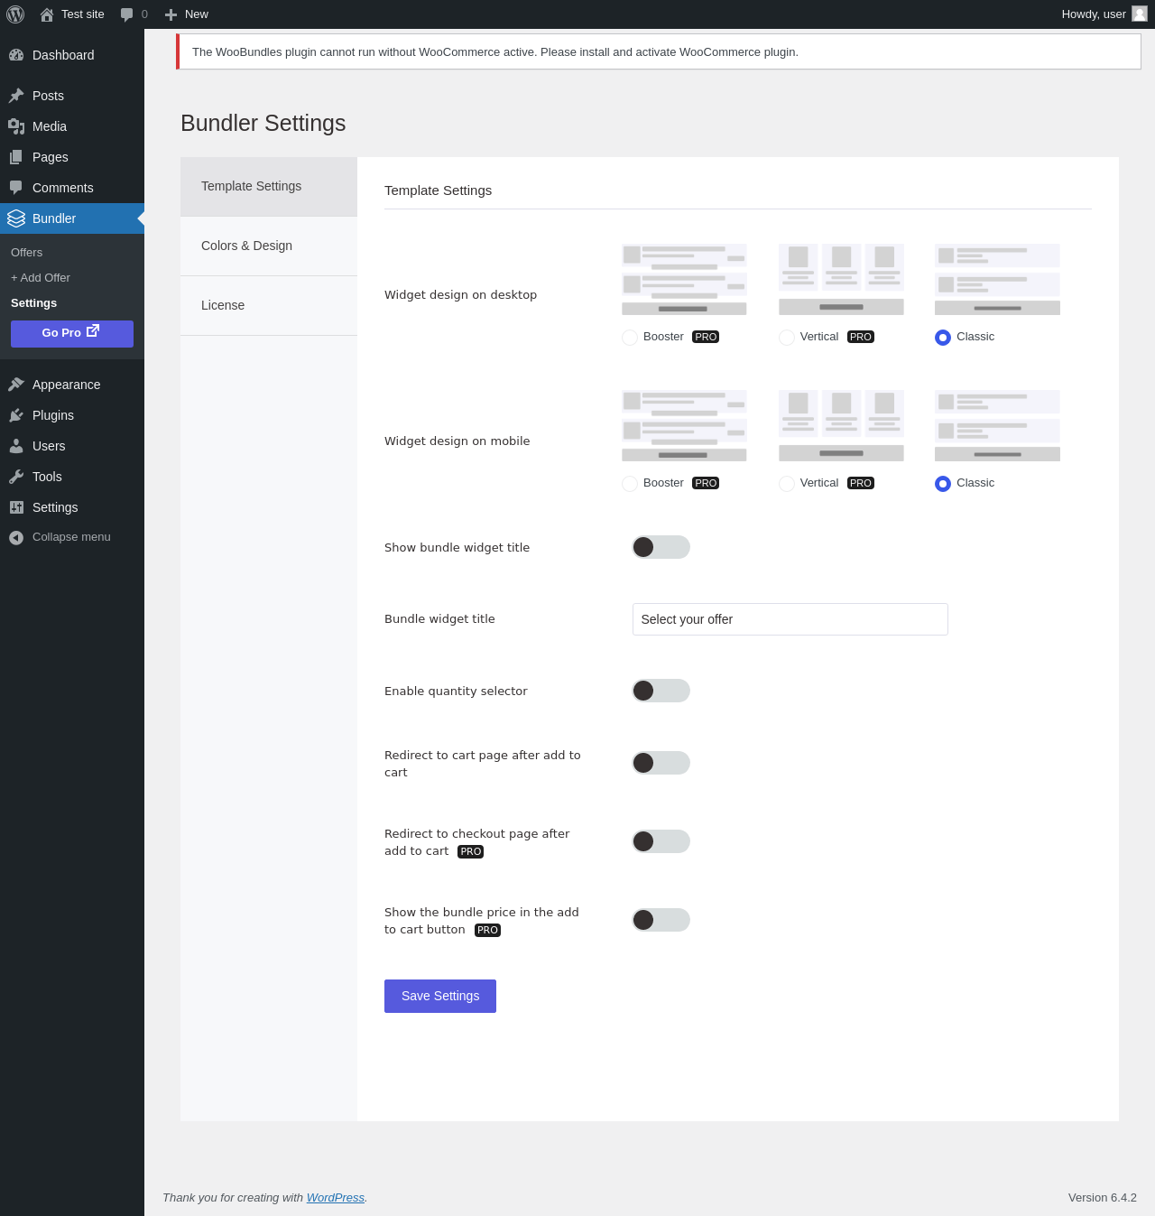Select Classic radio for desktop widget design
The image size is (1155, 1216).
tap(943, 338)
